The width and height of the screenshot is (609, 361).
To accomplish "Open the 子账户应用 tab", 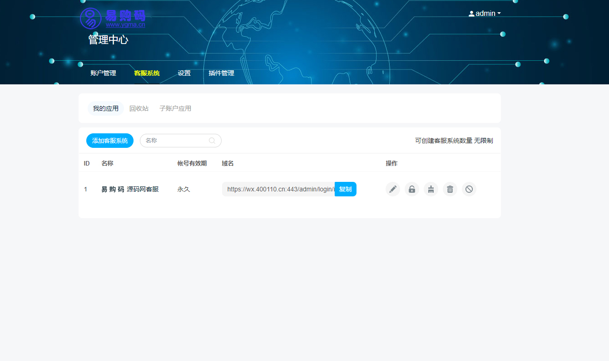I will [175, 108].
